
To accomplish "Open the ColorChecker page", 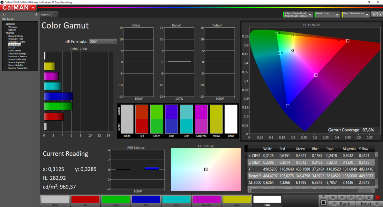I will click(15, 50).
